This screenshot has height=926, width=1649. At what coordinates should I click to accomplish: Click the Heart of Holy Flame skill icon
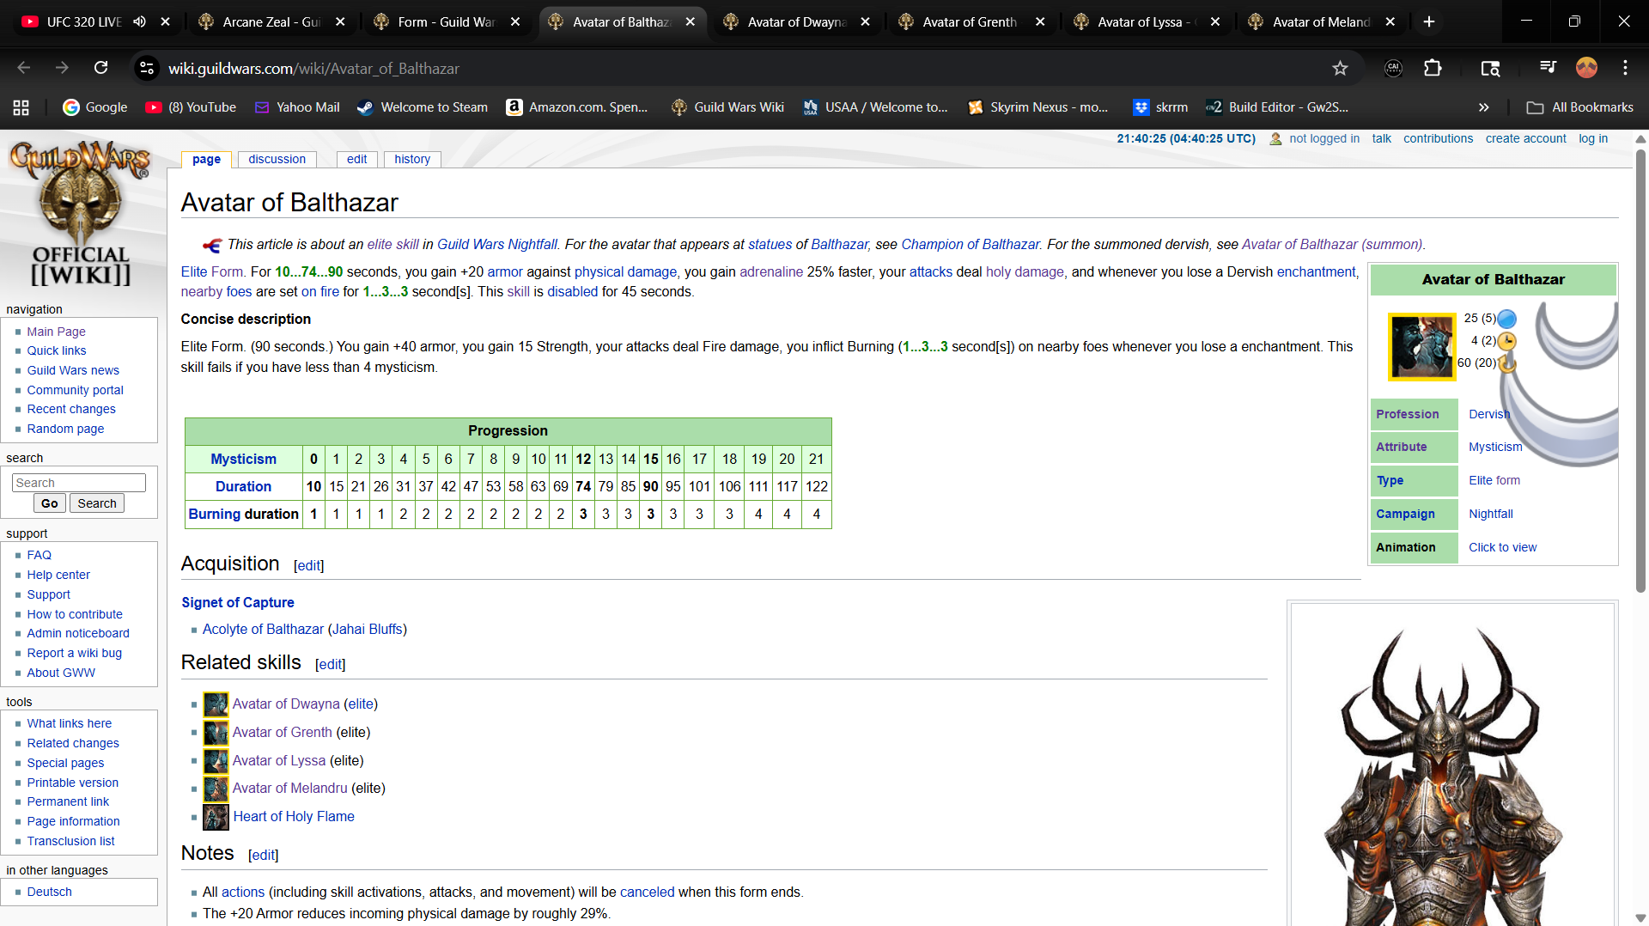pos(216,817)
